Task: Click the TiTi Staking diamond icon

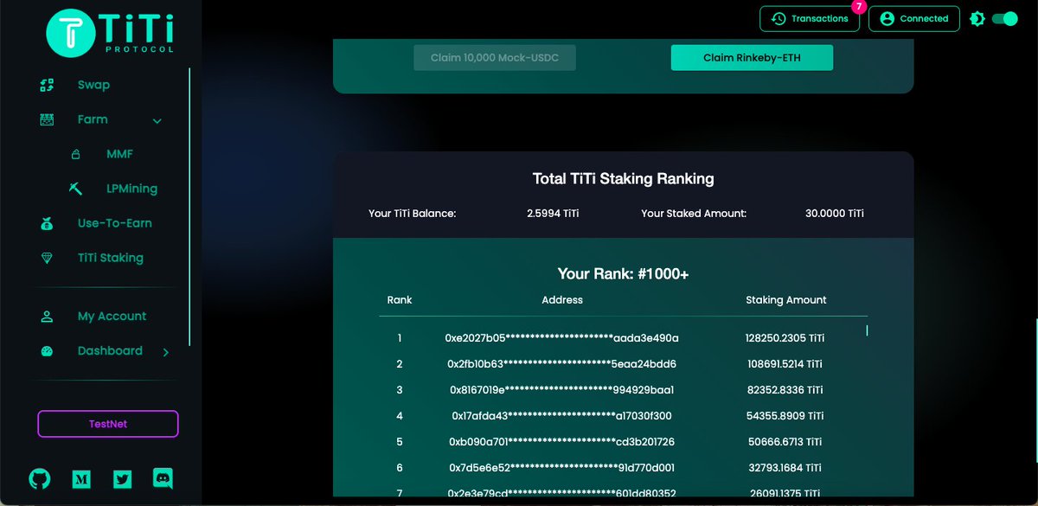Action: tap(48, 258)
